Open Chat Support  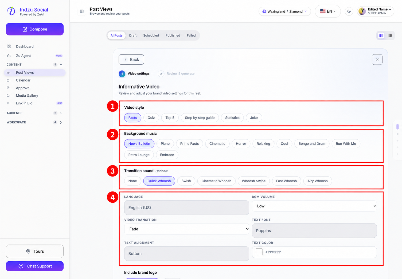tap(35, 266)
